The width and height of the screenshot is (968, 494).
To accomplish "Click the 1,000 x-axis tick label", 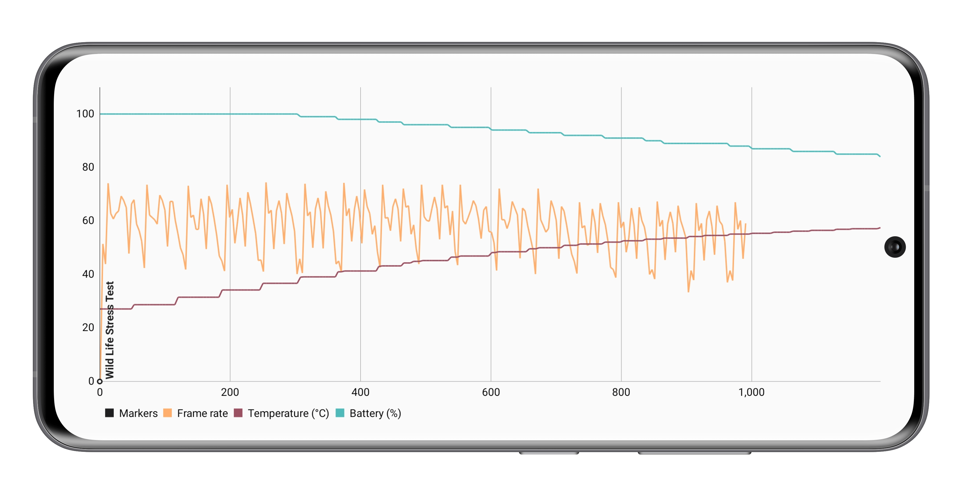I will point(751,392).
